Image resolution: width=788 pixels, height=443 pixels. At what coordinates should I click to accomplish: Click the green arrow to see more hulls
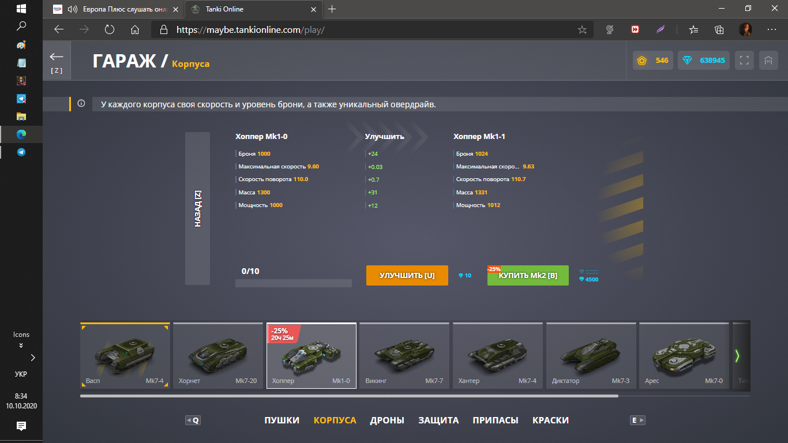(737, 356)
